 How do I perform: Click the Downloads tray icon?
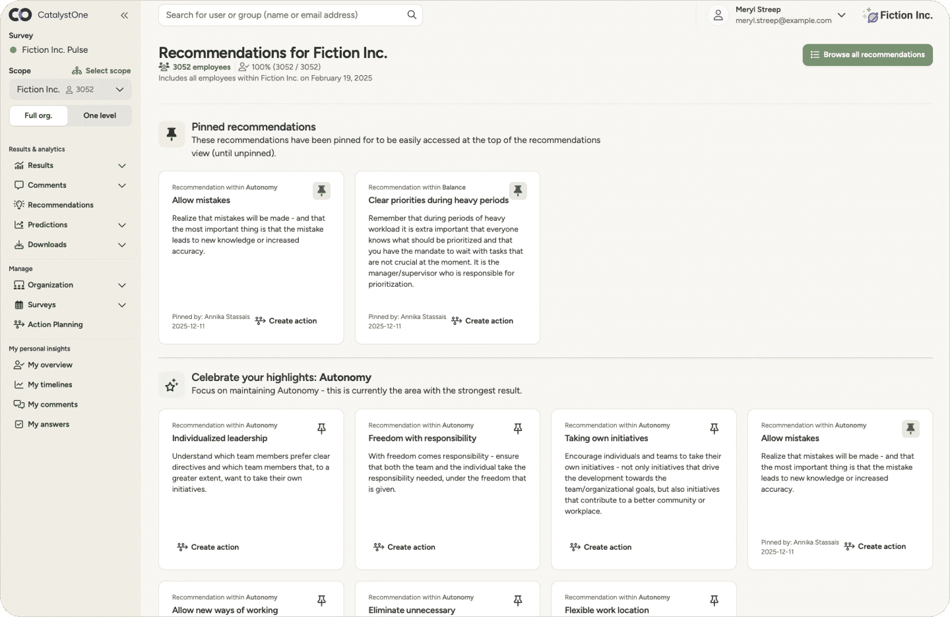pyautogui.click(x=19, y=245)
